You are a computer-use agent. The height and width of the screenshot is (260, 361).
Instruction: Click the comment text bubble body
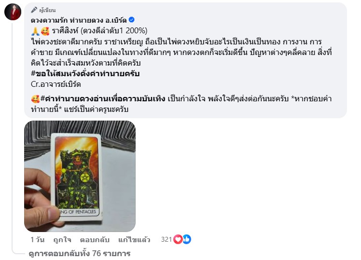pyautogui.click(x=185, y=60)
